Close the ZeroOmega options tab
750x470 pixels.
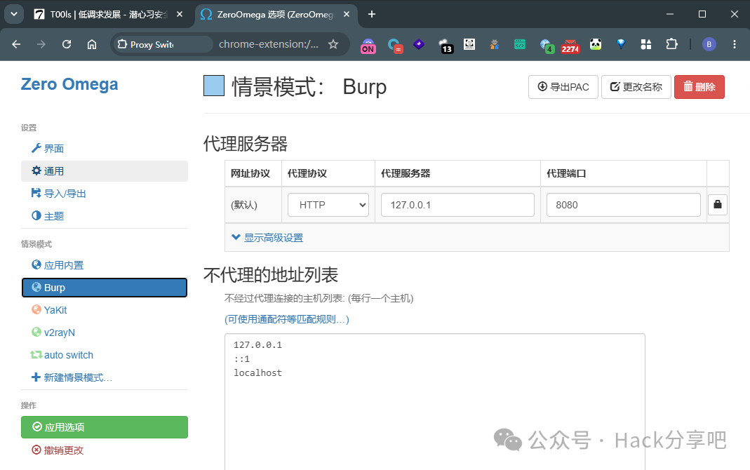point(347,14)
